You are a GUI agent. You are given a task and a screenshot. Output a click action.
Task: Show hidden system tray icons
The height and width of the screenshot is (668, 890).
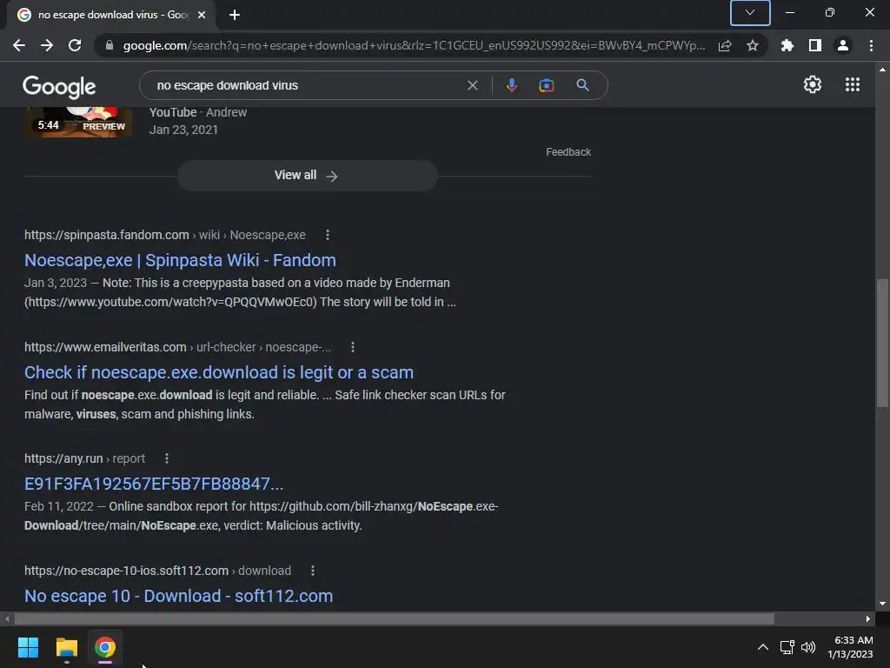(763, 647)
